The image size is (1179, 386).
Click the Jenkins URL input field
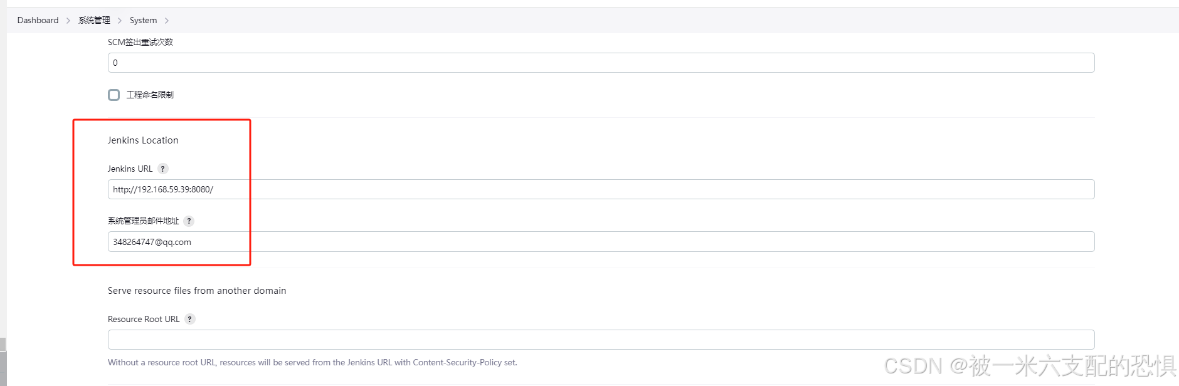click(x=601, y=189)
